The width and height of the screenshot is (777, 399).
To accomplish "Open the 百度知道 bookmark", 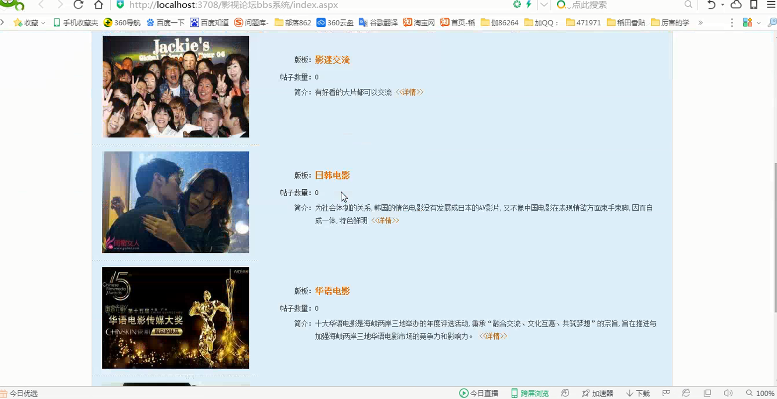I will [209, 22].
